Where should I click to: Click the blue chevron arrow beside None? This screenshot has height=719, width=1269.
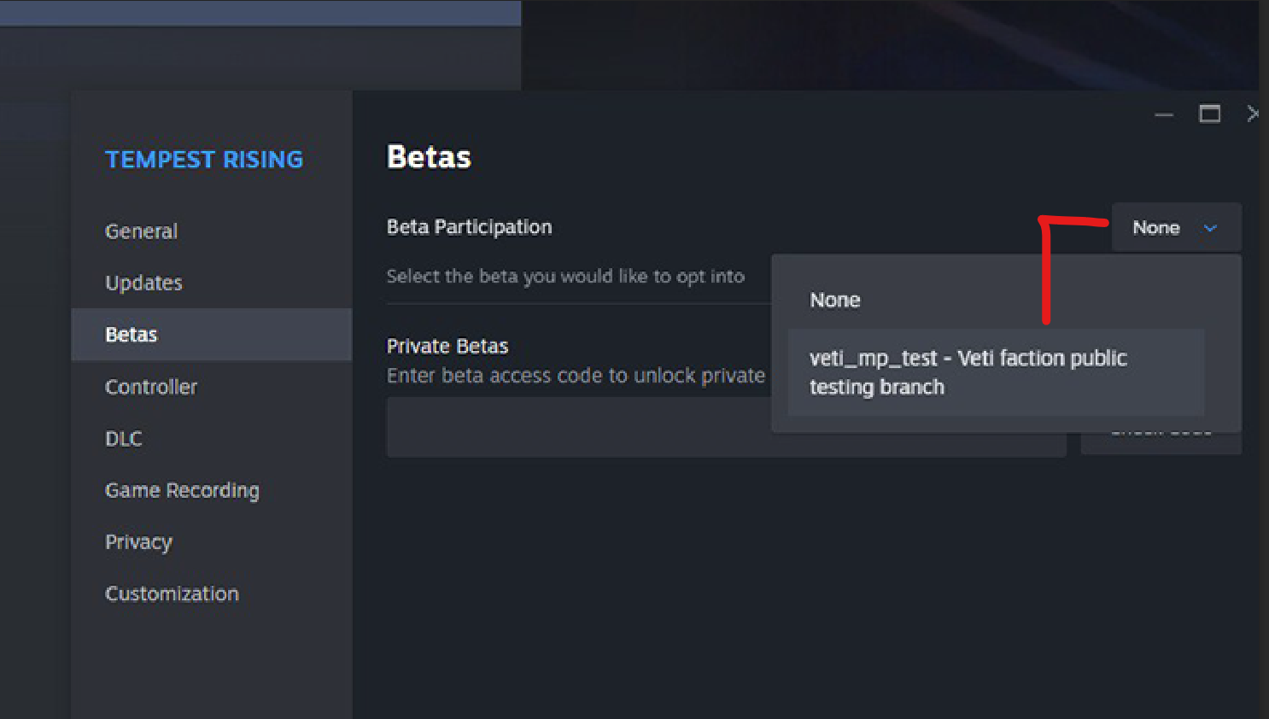coord(1210,228)
